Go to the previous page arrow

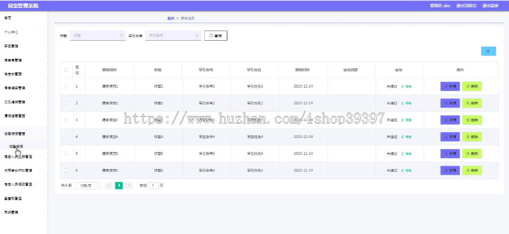coord(109,185)
